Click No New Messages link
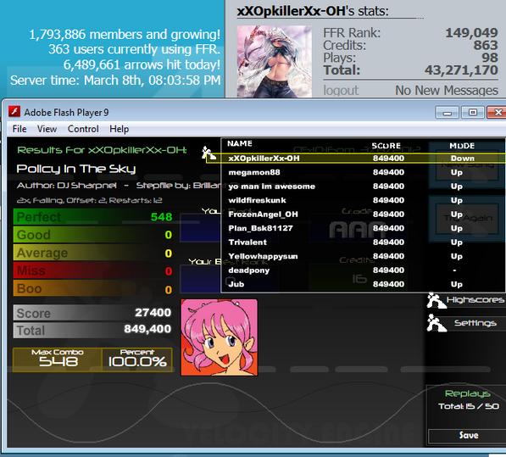 click(x=447, y=91)
